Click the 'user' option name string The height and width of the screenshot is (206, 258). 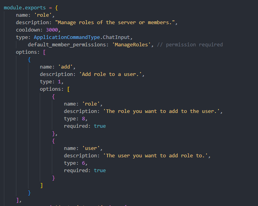(93, 148)
